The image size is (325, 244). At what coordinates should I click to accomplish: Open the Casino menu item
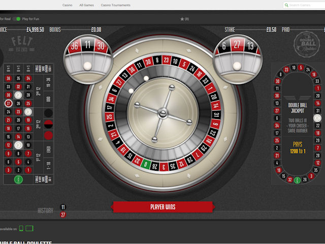click(68, 5)
